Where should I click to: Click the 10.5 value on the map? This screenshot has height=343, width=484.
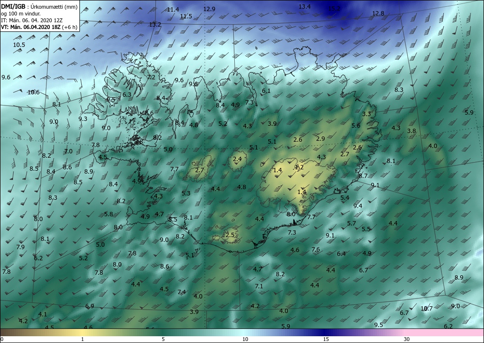pos(19,45)
